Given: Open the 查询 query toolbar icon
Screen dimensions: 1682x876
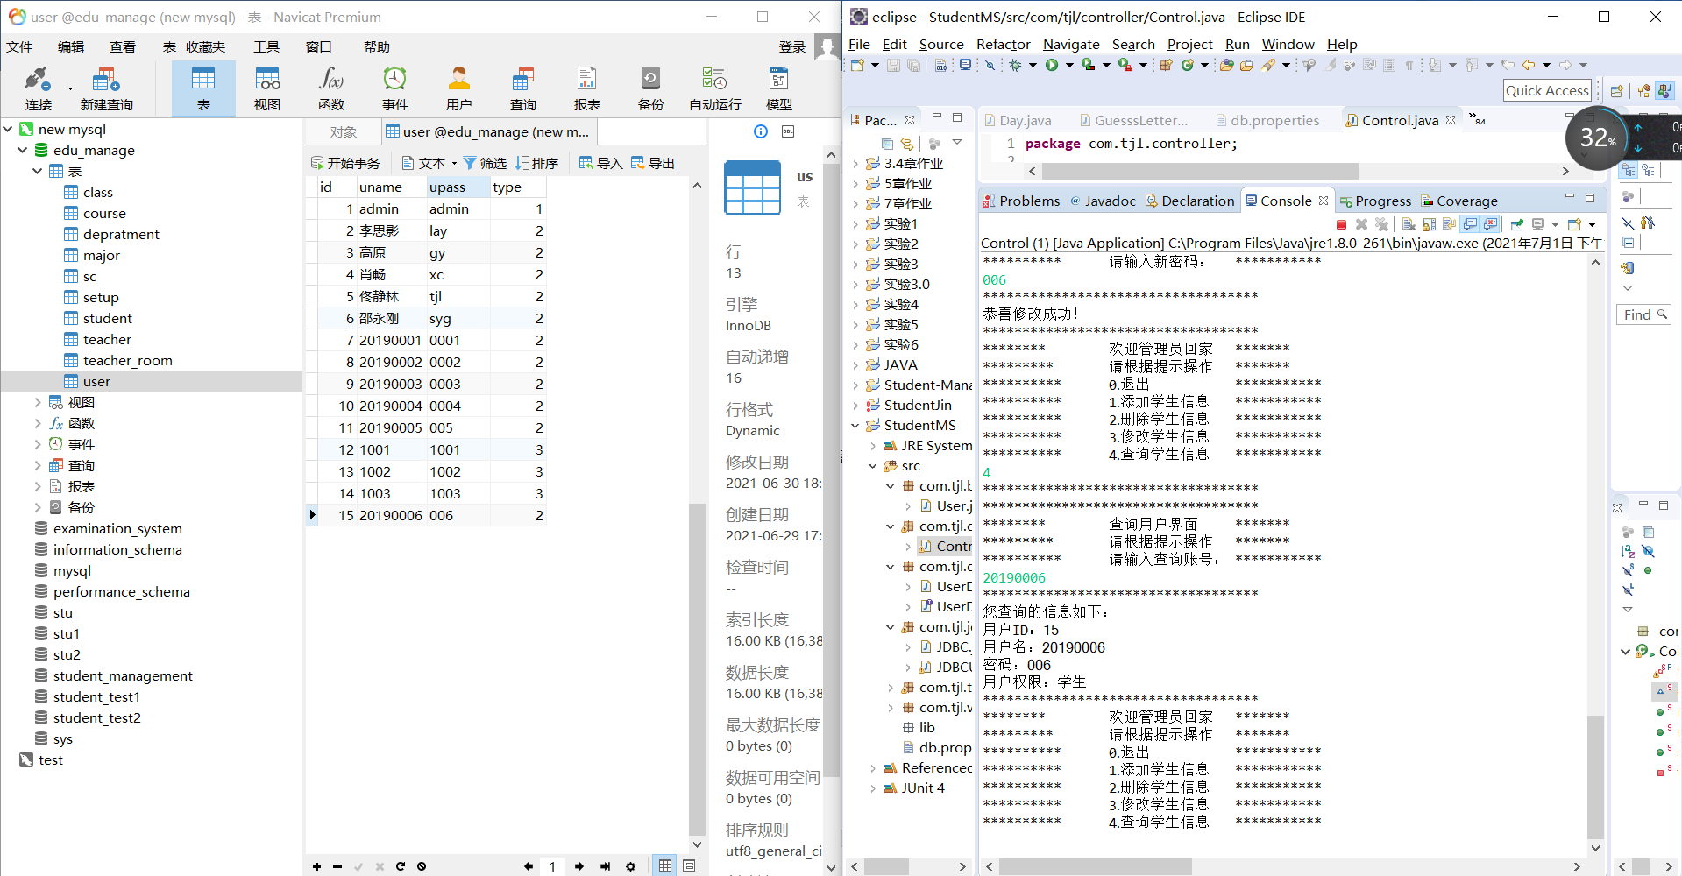Looking at the screenshot, I should click(x=523, y=88).
